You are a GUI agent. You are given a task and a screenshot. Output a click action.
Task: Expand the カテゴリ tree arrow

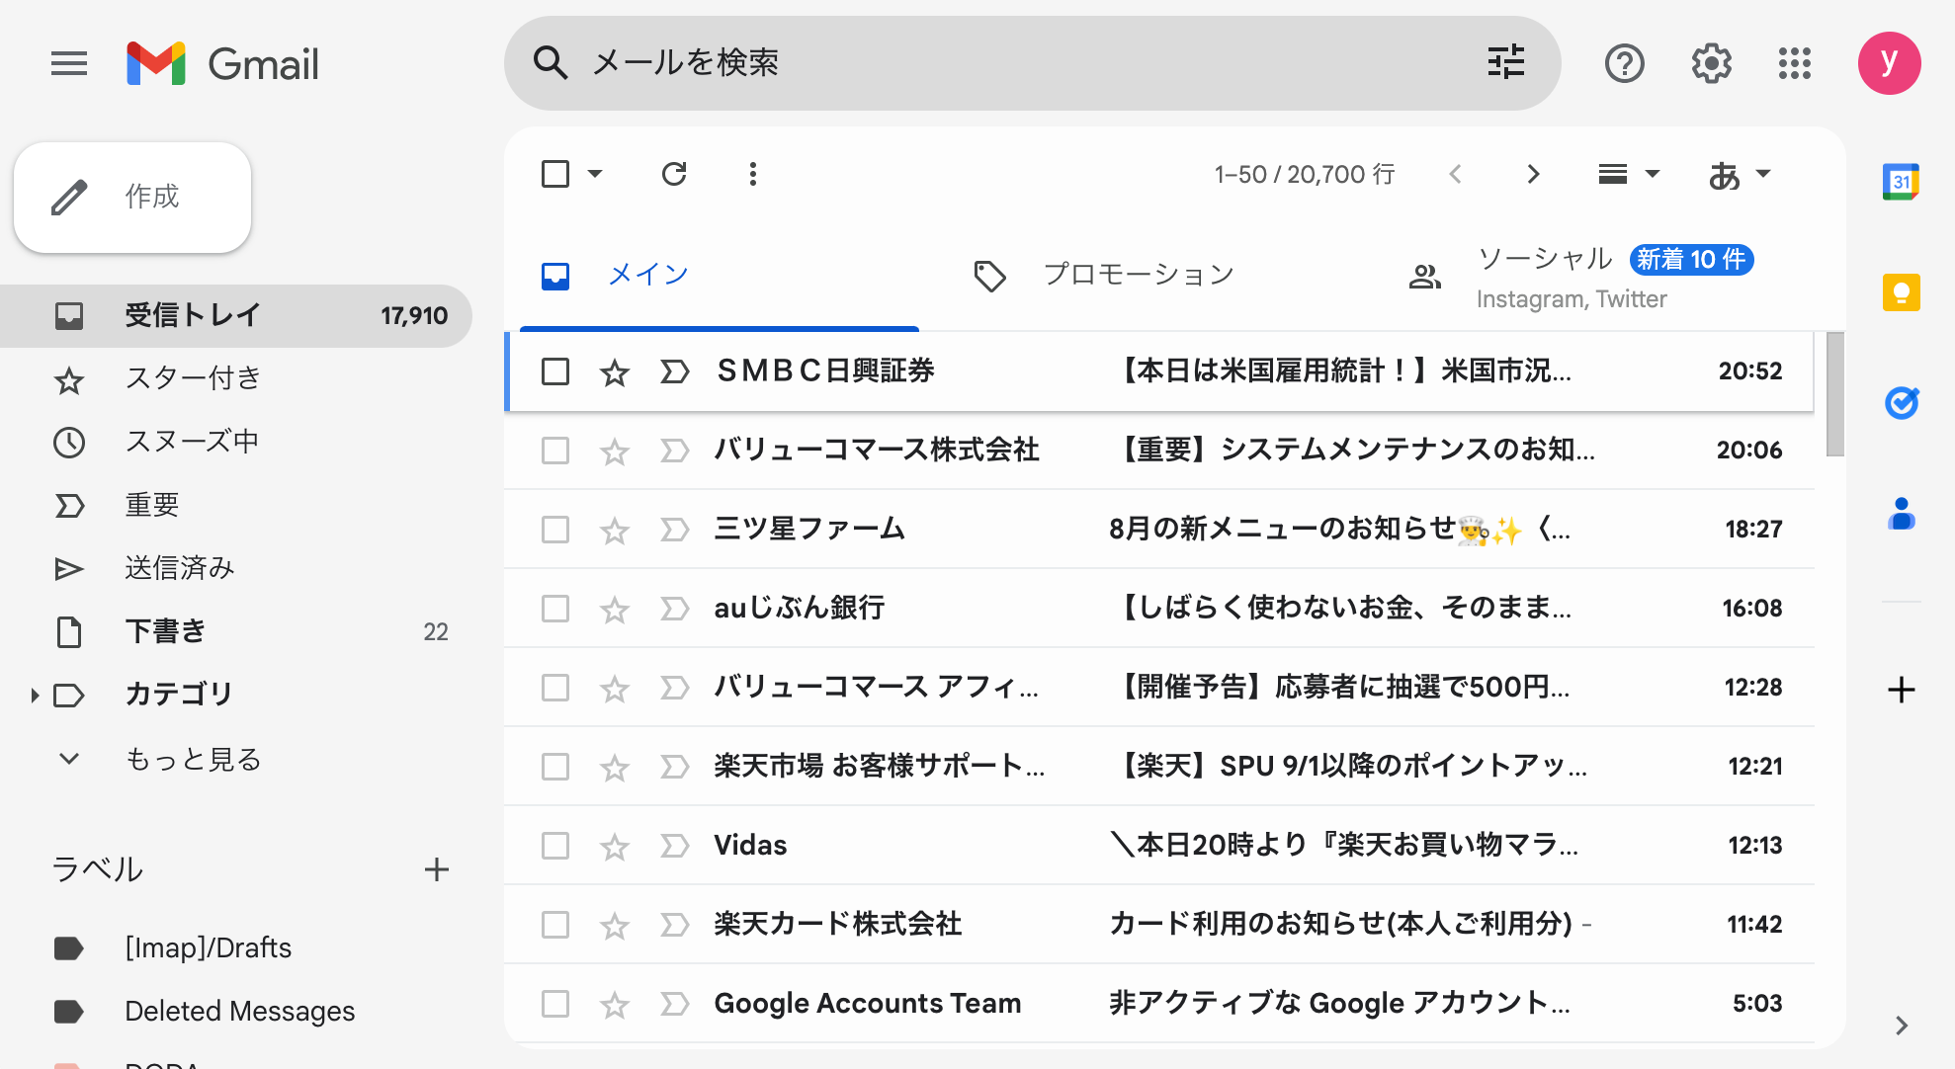point(35,695)
